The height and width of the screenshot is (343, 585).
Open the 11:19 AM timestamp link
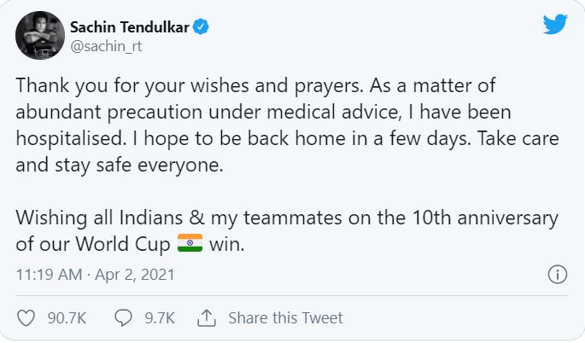point(49,275)
